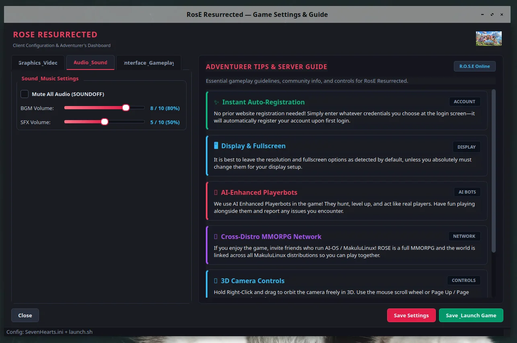Click the "Essential gameplay guidelines" description line

click(x=307, y=81)
